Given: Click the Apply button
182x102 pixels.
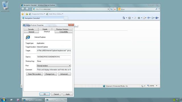Looking at the screenshot, I should point(68,94).
